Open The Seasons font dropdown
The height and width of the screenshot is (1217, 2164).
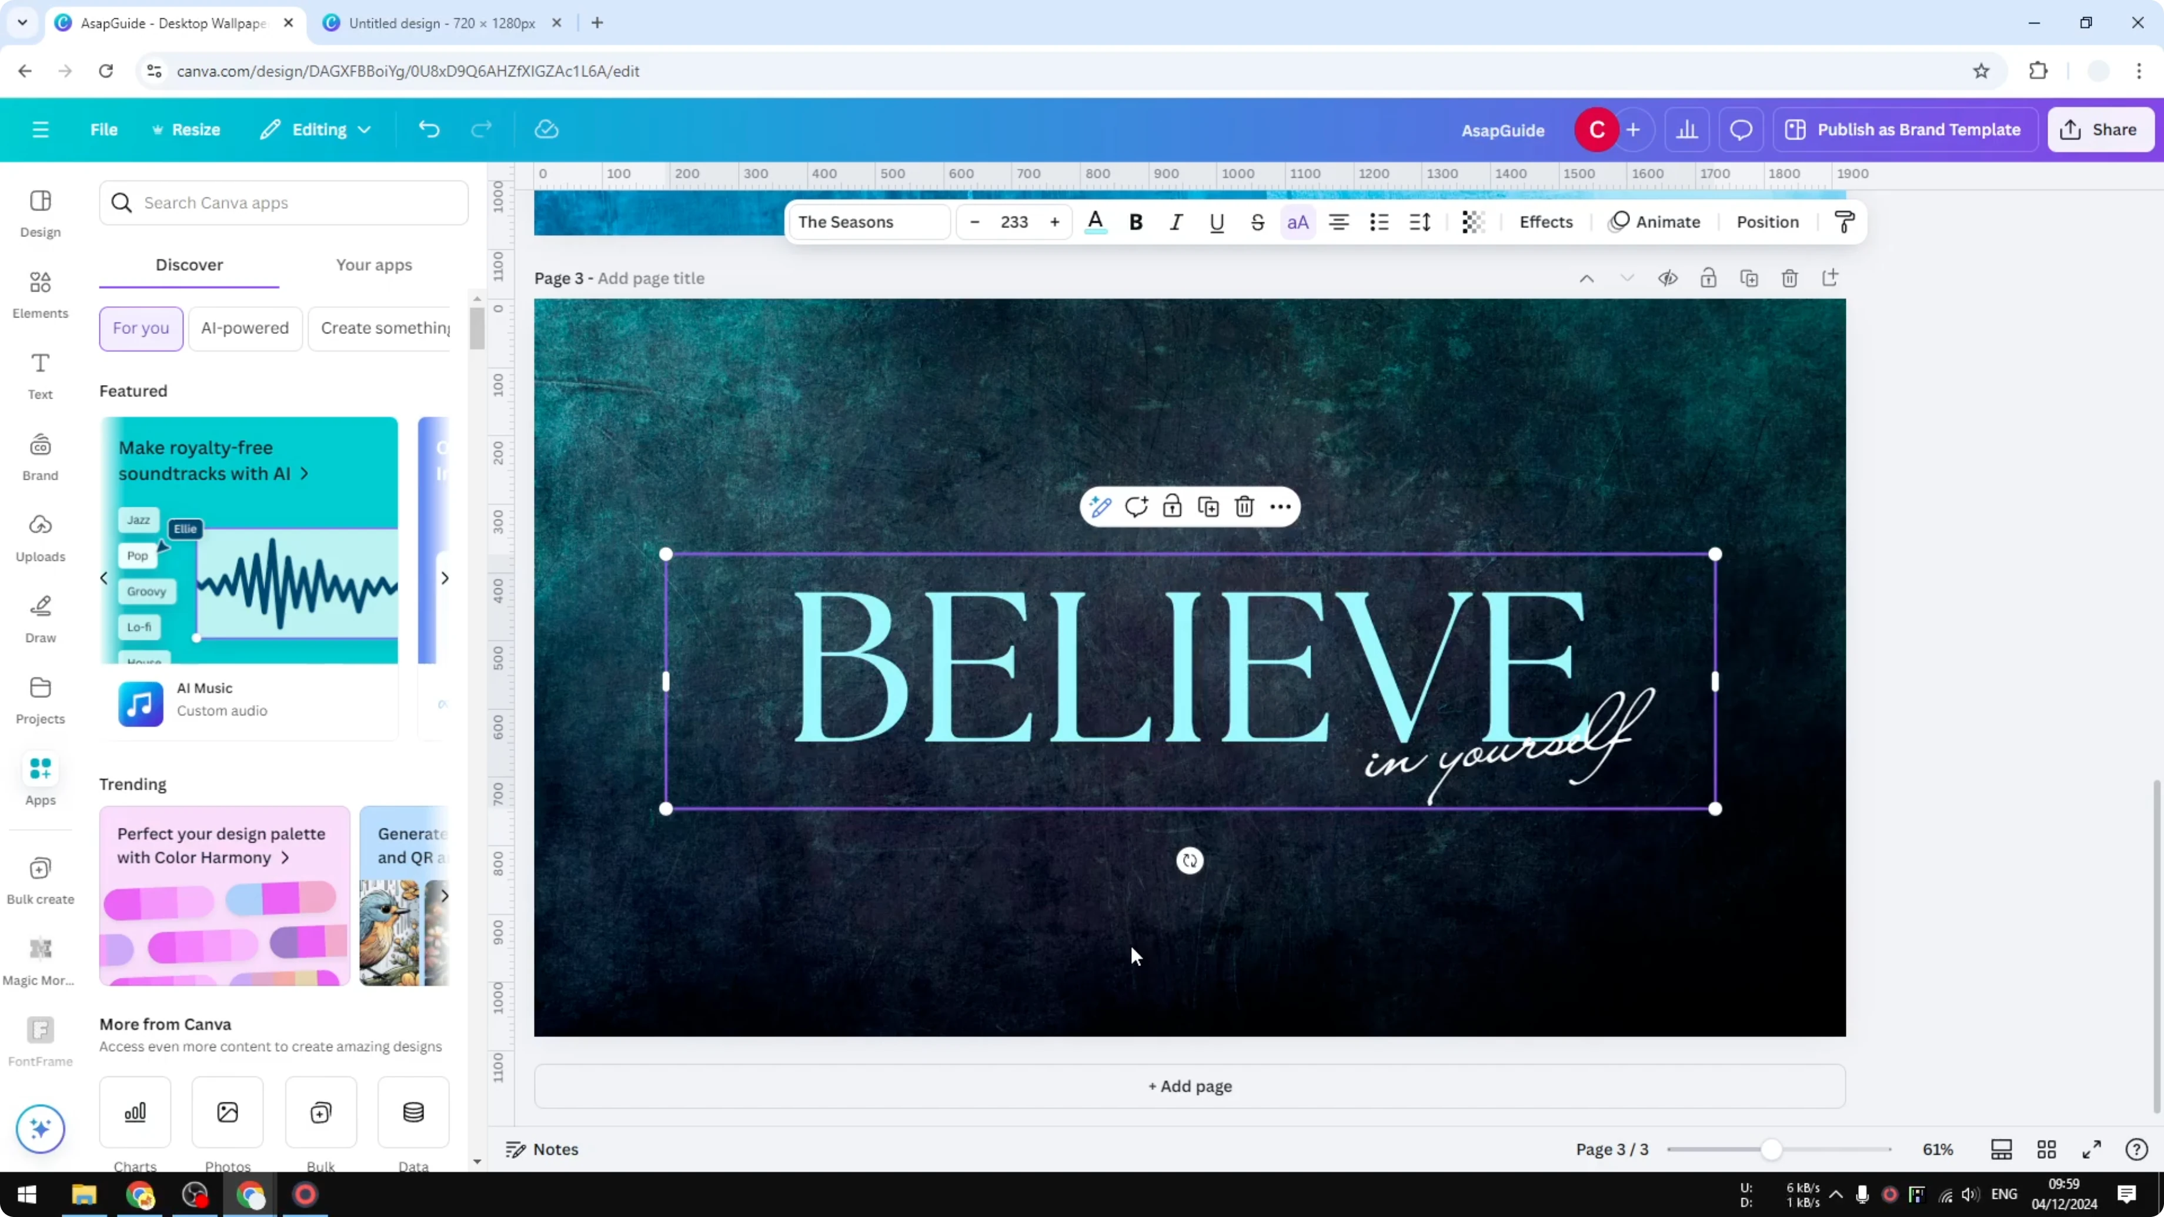pos(869,222)
